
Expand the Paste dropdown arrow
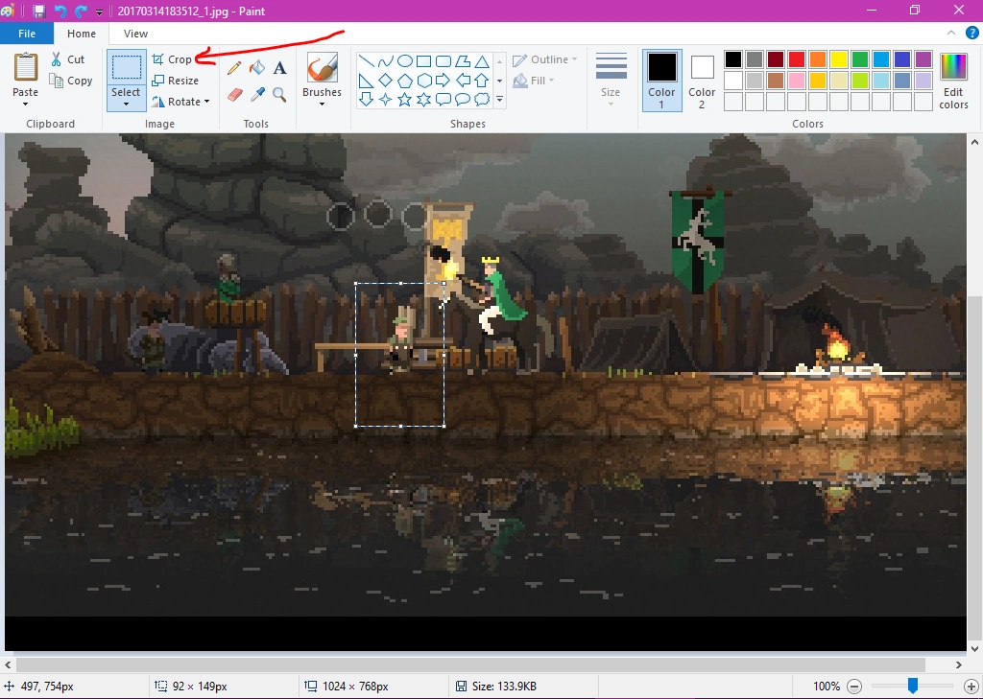click(x=26, y=104)
